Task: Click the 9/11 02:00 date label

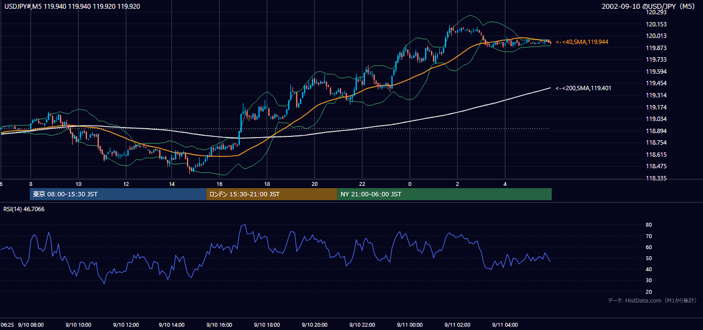Action: [458, 324]
